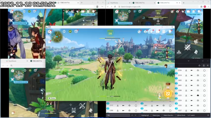Click the person icon in row 2234
The height and width of the screenshot is (118, 211).
tap(186, 70)
